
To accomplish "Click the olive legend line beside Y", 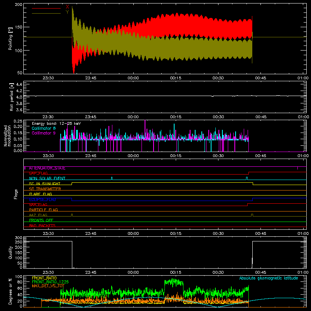I will click(46, 13).
